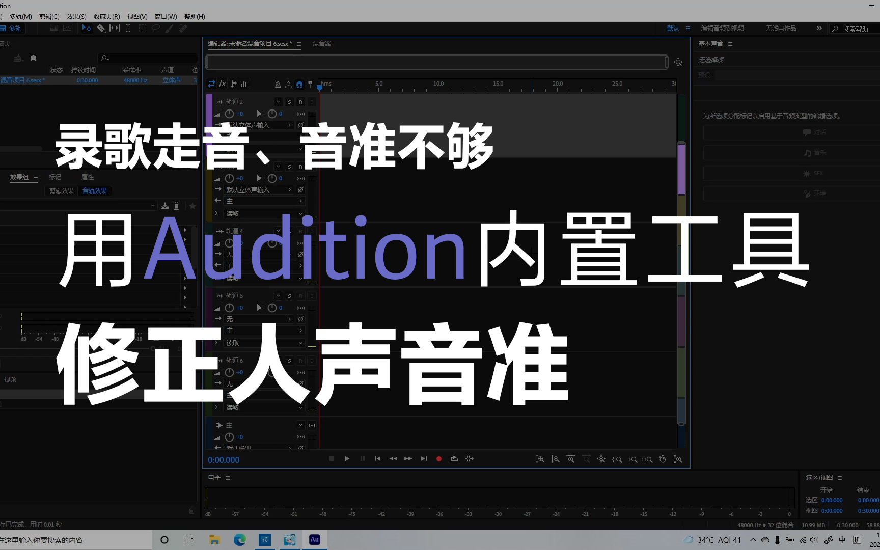The image size is (880, 550).
Task: Open the inputs/outputs view in the editor
Action: tap(212, 84)
